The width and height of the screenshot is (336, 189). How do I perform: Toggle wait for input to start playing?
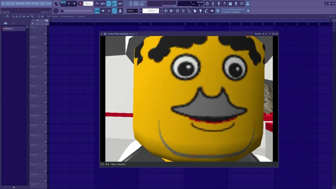[x=103, y=4]
